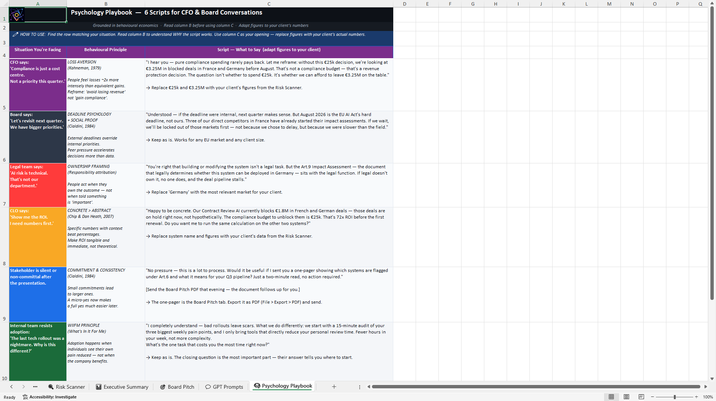
Task: Switch to Page Layout view icon
Action: coord(626,397)
